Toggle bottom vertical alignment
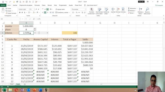 pyautogui.click(x=47, y=9)
